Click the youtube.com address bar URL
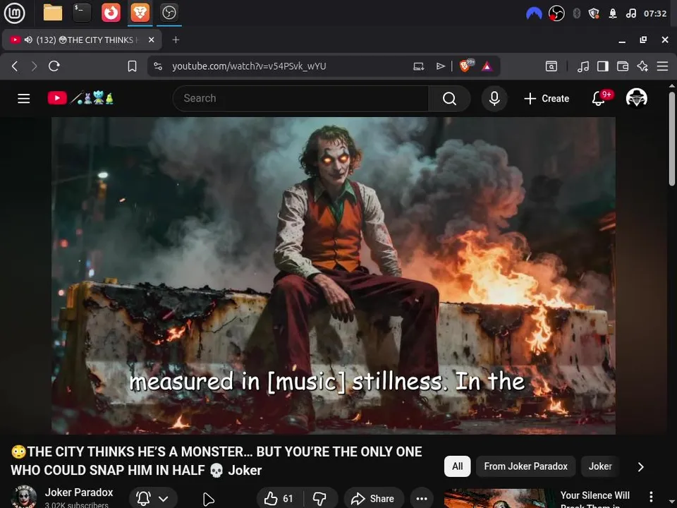This screenshot has width=677, height=508. [x=249, y=66]
